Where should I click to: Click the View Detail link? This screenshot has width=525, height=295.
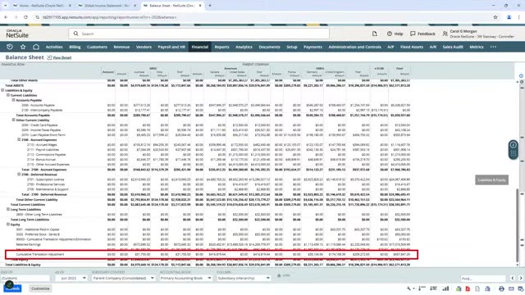click(x=62, y=57)
